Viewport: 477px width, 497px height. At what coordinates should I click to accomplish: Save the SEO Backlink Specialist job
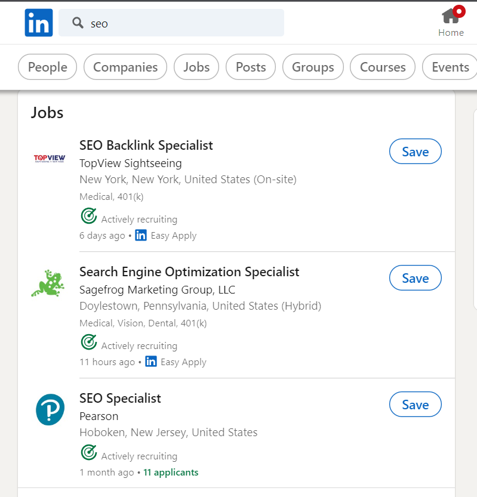415,152
